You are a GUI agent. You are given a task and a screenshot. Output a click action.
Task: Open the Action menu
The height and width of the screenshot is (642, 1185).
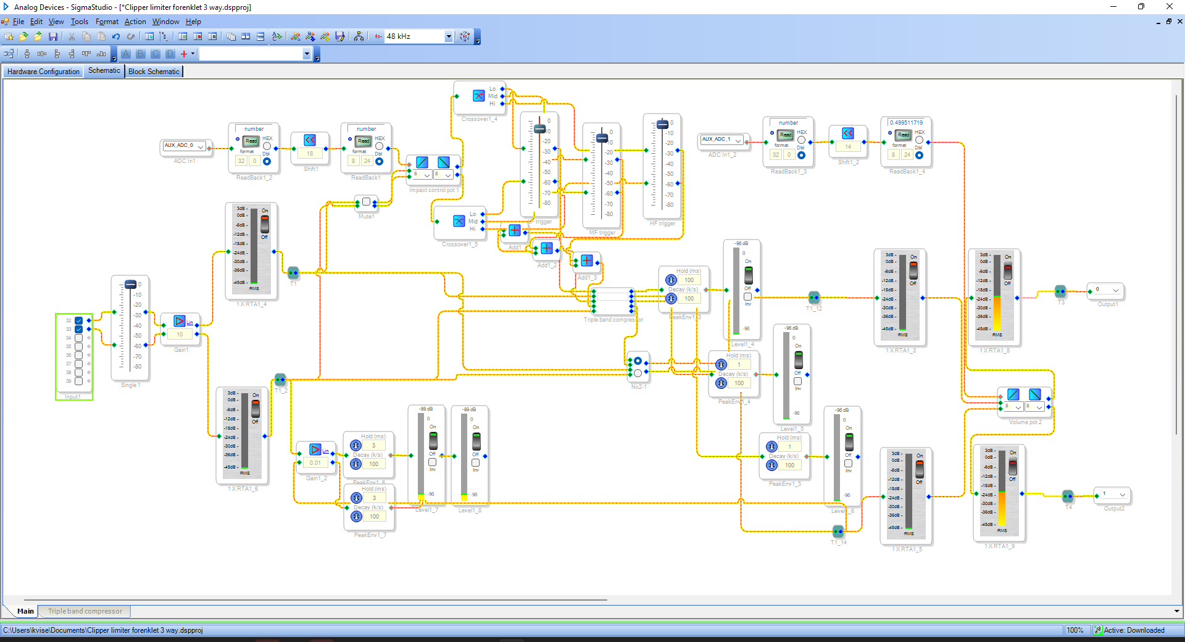click(x=135, y=22)
